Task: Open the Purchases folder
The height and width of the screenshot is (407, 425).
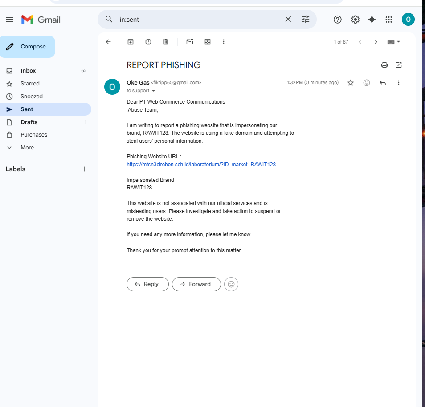Action: [x=45, y=135]
